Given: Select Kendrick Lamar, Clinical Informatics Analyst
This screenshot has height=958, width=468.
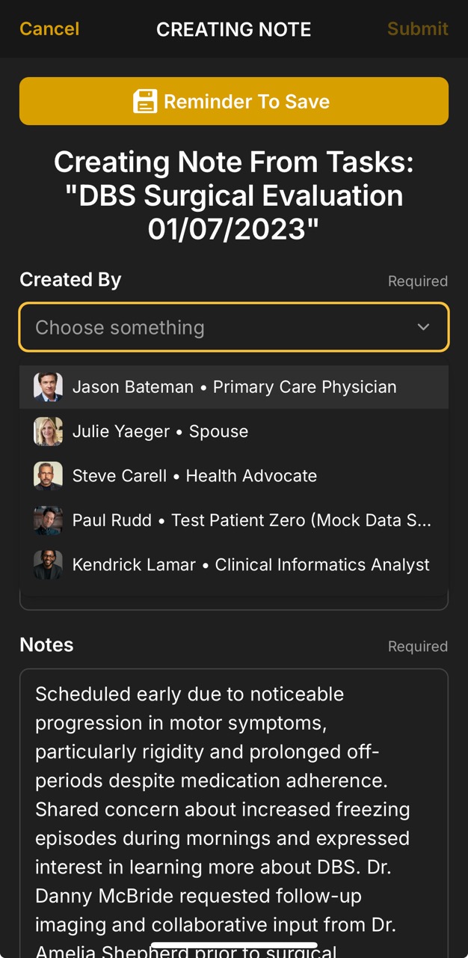Looking at the screenshot, I should click(234, 564).
